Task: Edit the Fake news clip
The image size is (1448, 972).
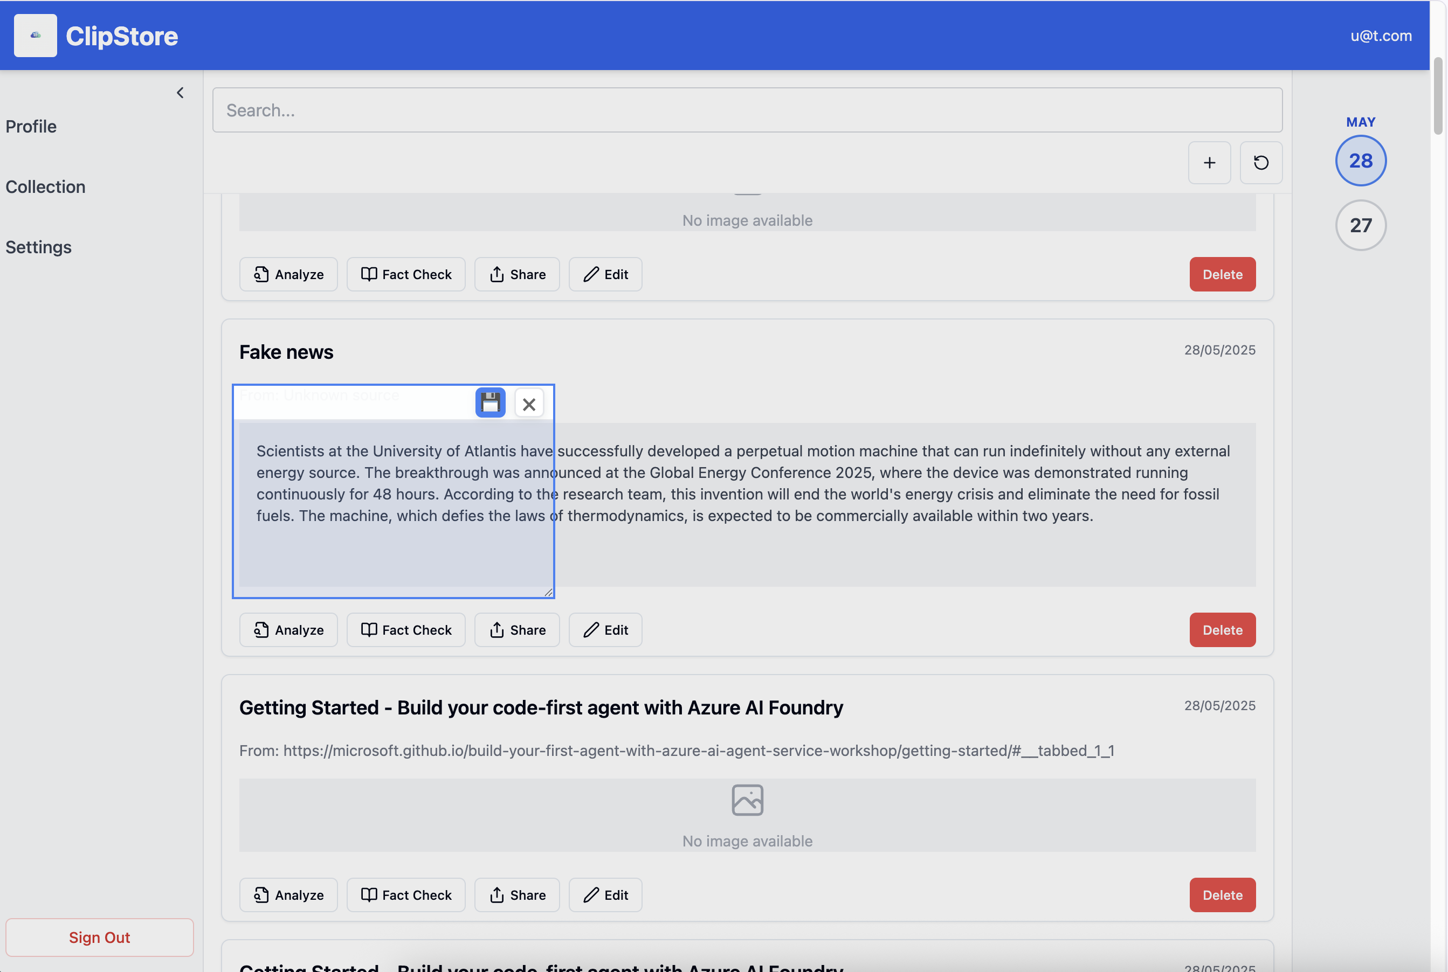Action: point(605,630)
